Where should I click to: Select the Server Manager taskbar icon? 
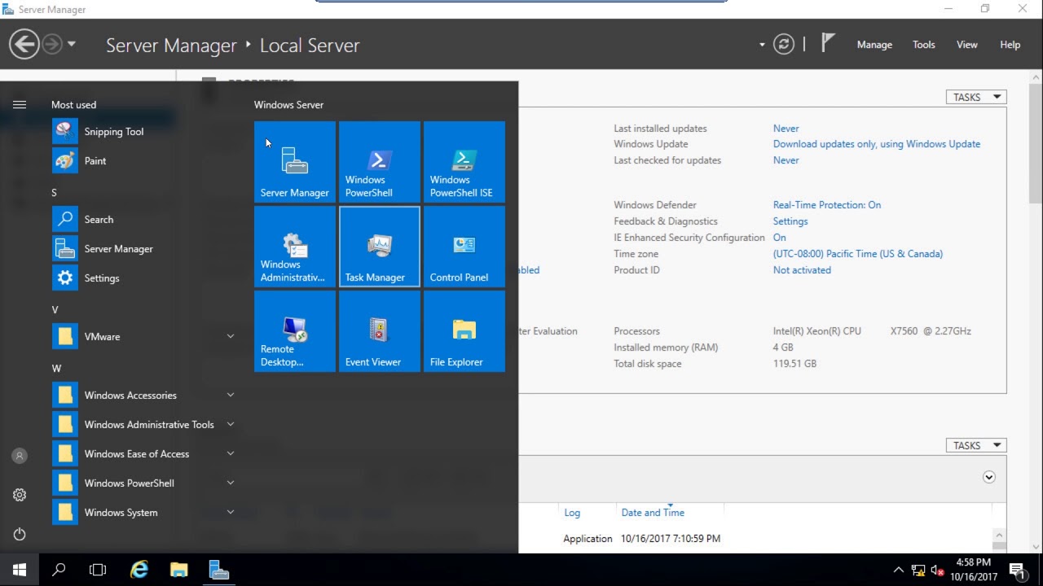click(x=218, y=570)
